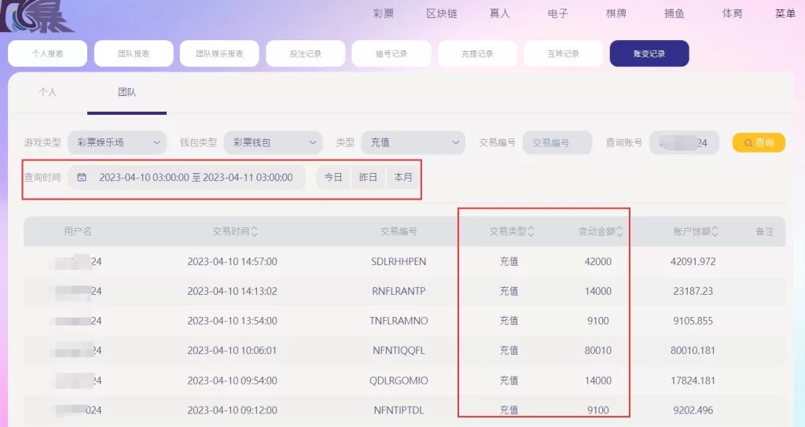Screen dimensions: 805x427
Task: Select the 团队 sub-tab
Action: (x=127, y=93)
